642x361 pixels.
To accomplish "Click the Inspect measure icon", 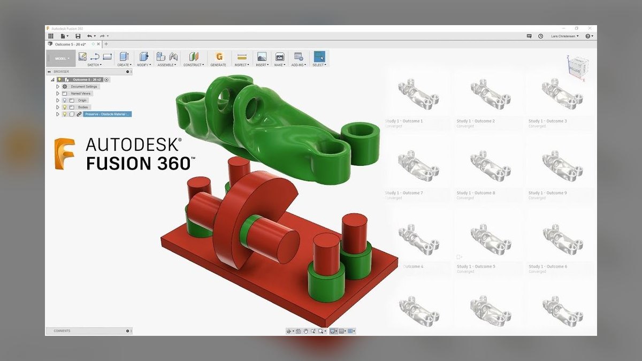I will (242, 56).
